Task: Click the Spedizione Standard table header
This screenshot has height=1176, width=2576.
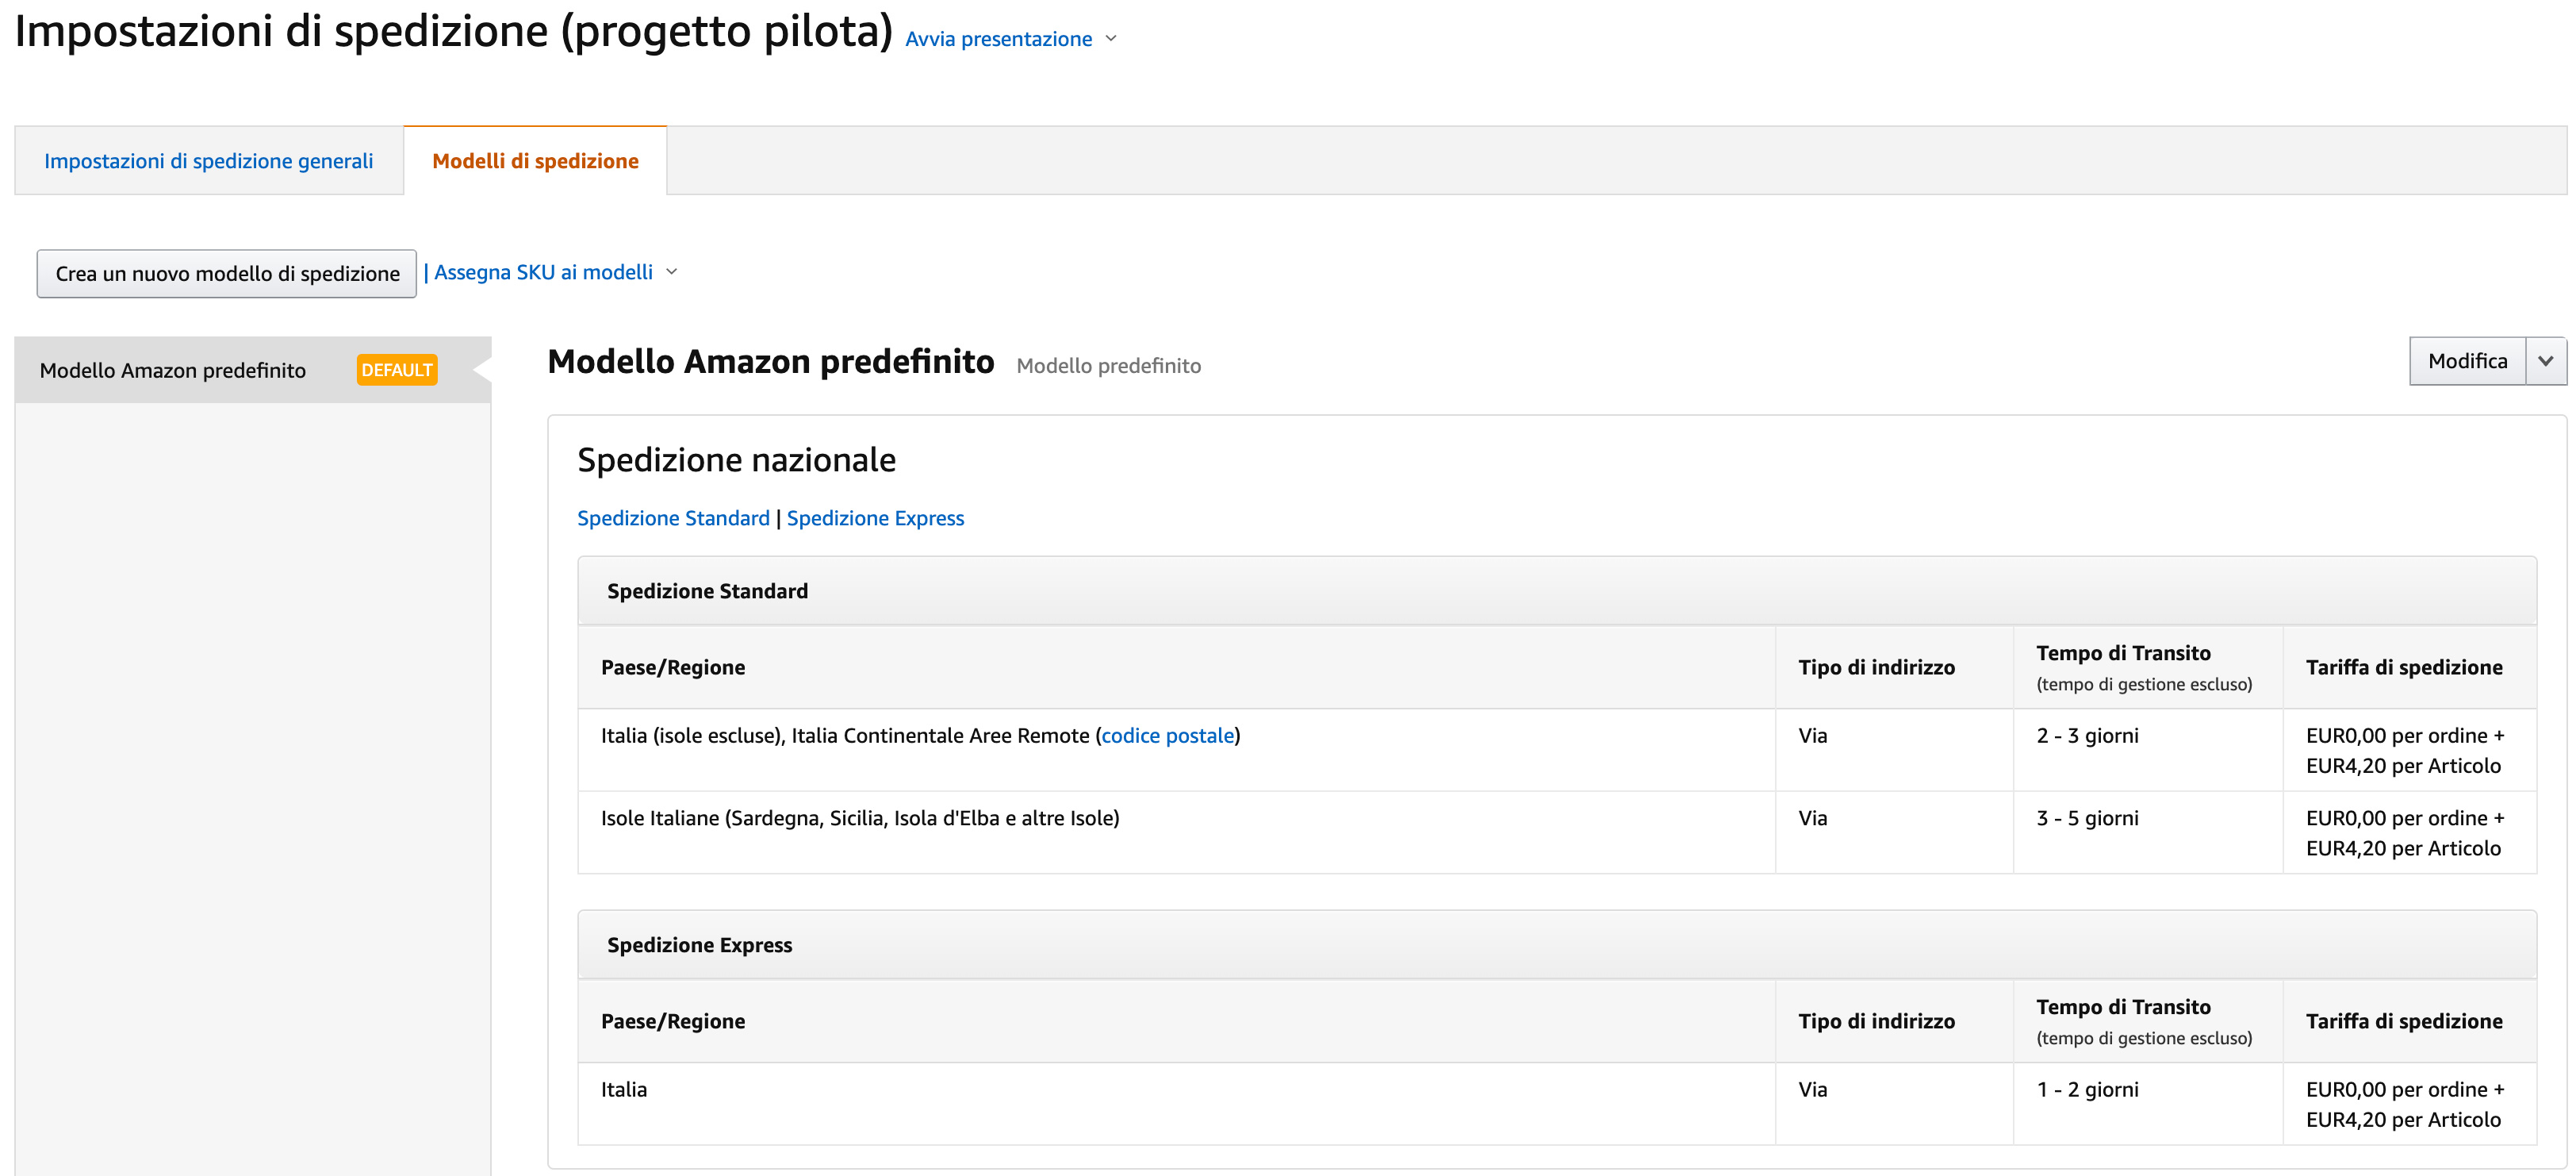Action: coord(707,591)
